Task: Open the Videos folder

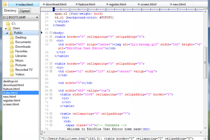Action: 20,74
